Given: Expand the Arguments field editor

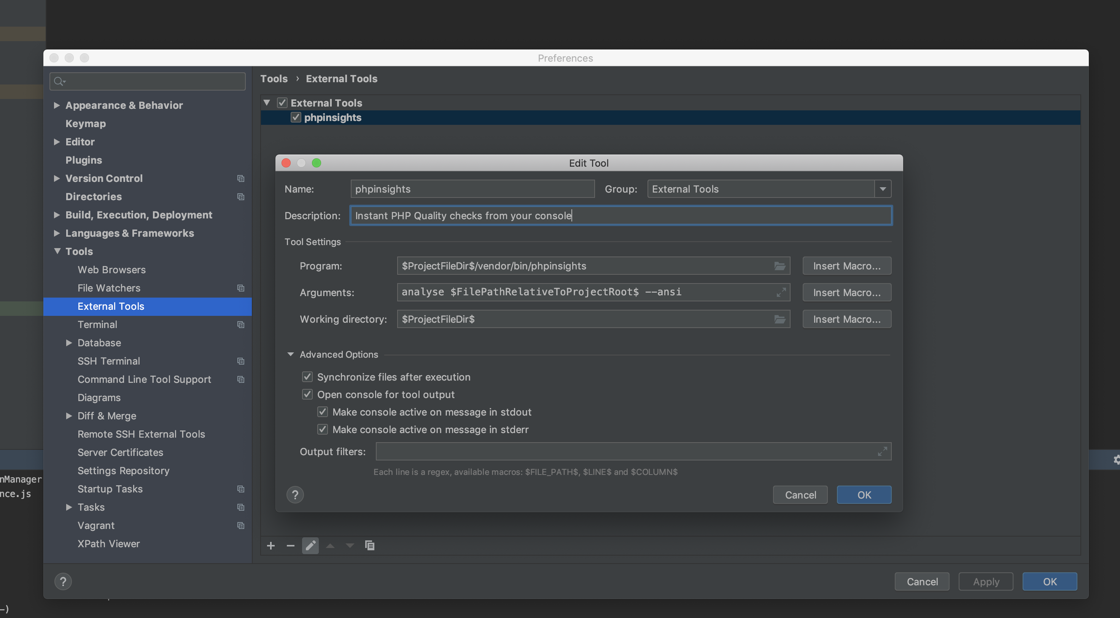Looking at the screenshot, I should 781,292.
